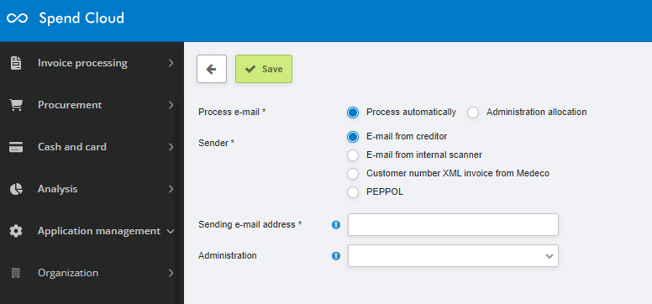Select the PEPPOL sender radio button
652x304 pixels.
coord(353,192)
